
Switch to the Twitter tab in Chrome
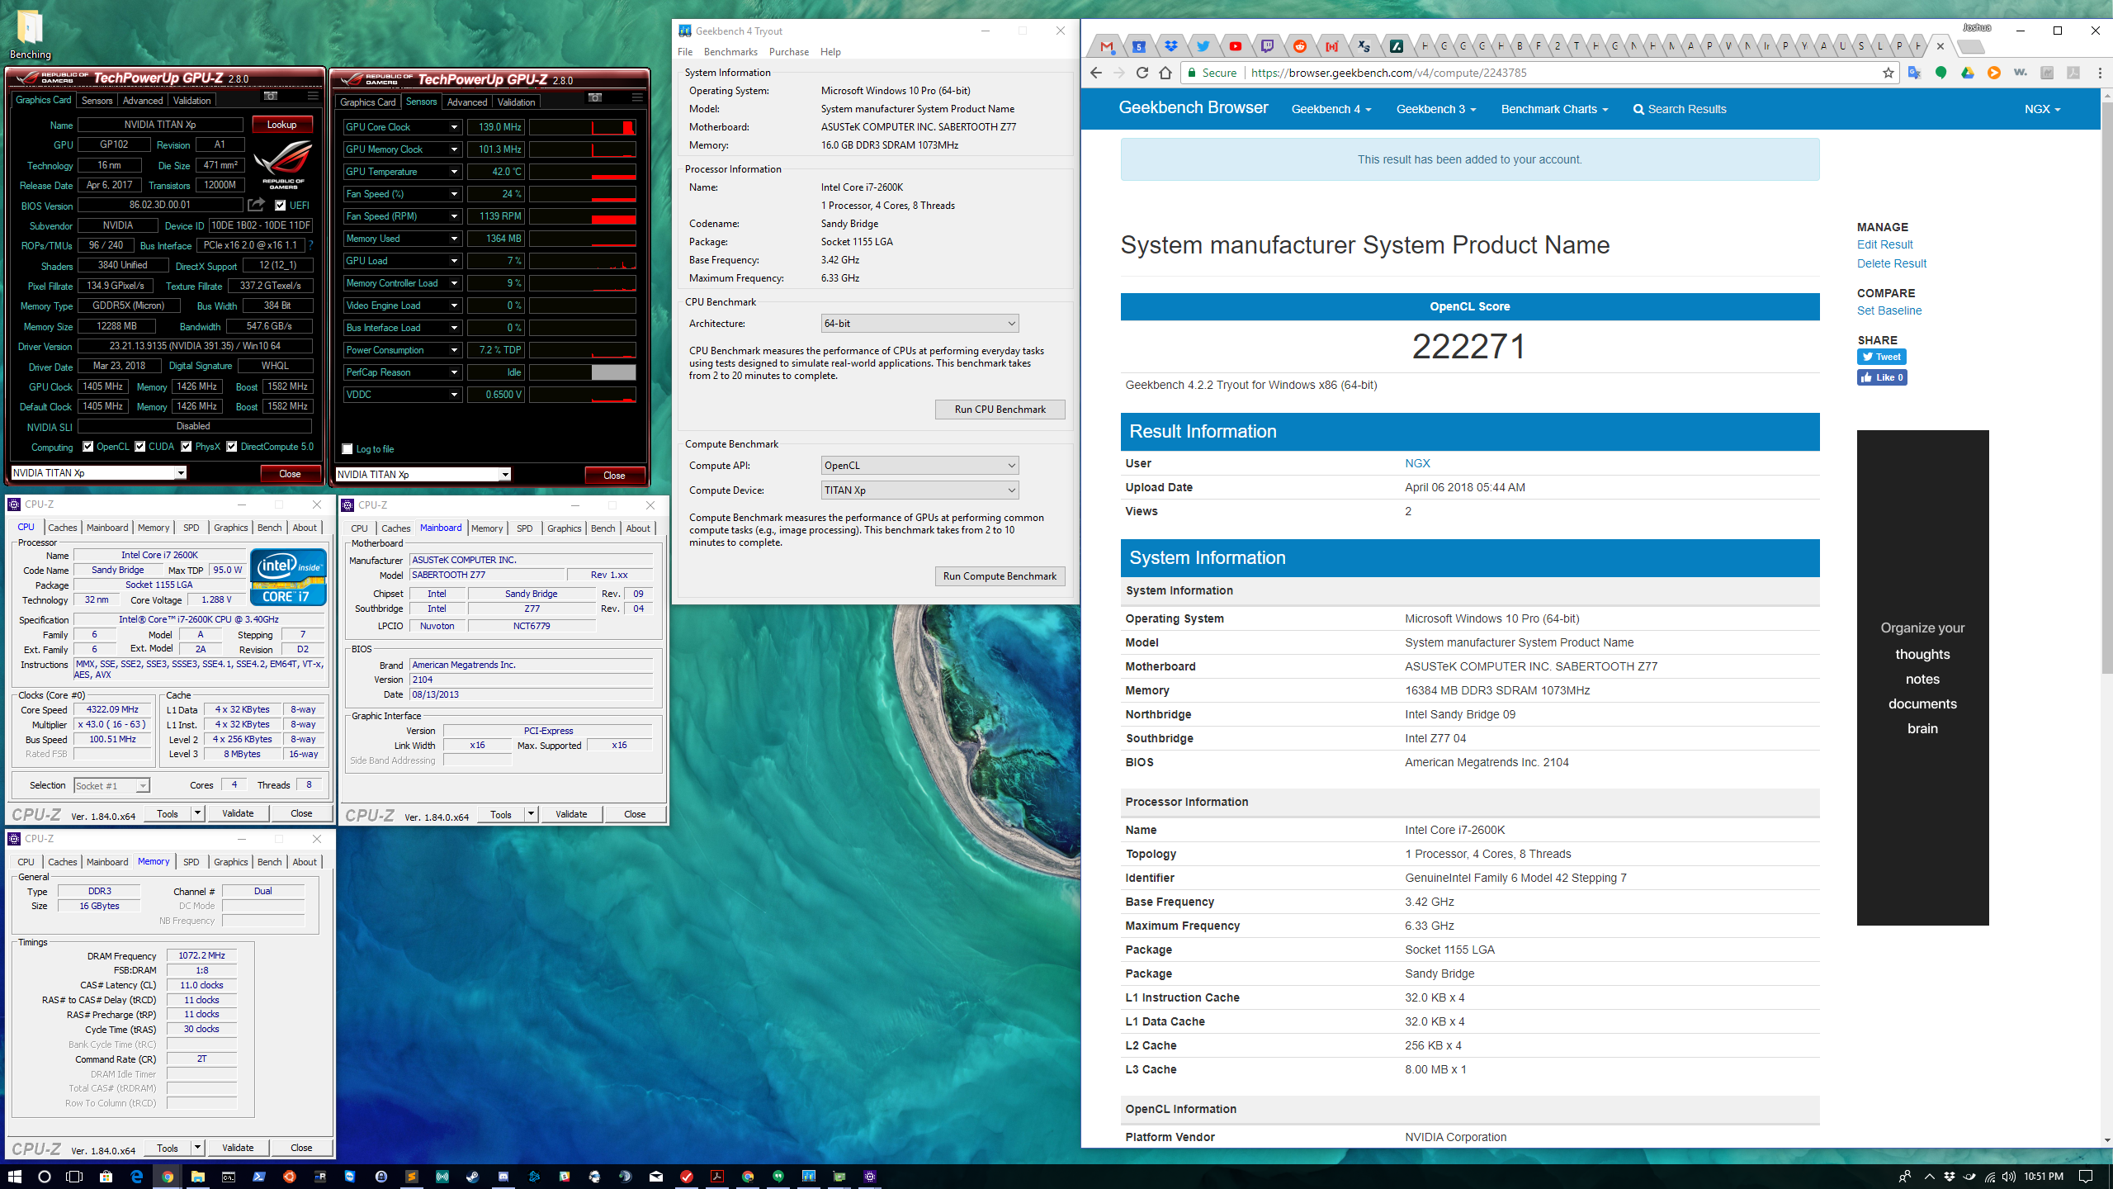pos(1203,46)
